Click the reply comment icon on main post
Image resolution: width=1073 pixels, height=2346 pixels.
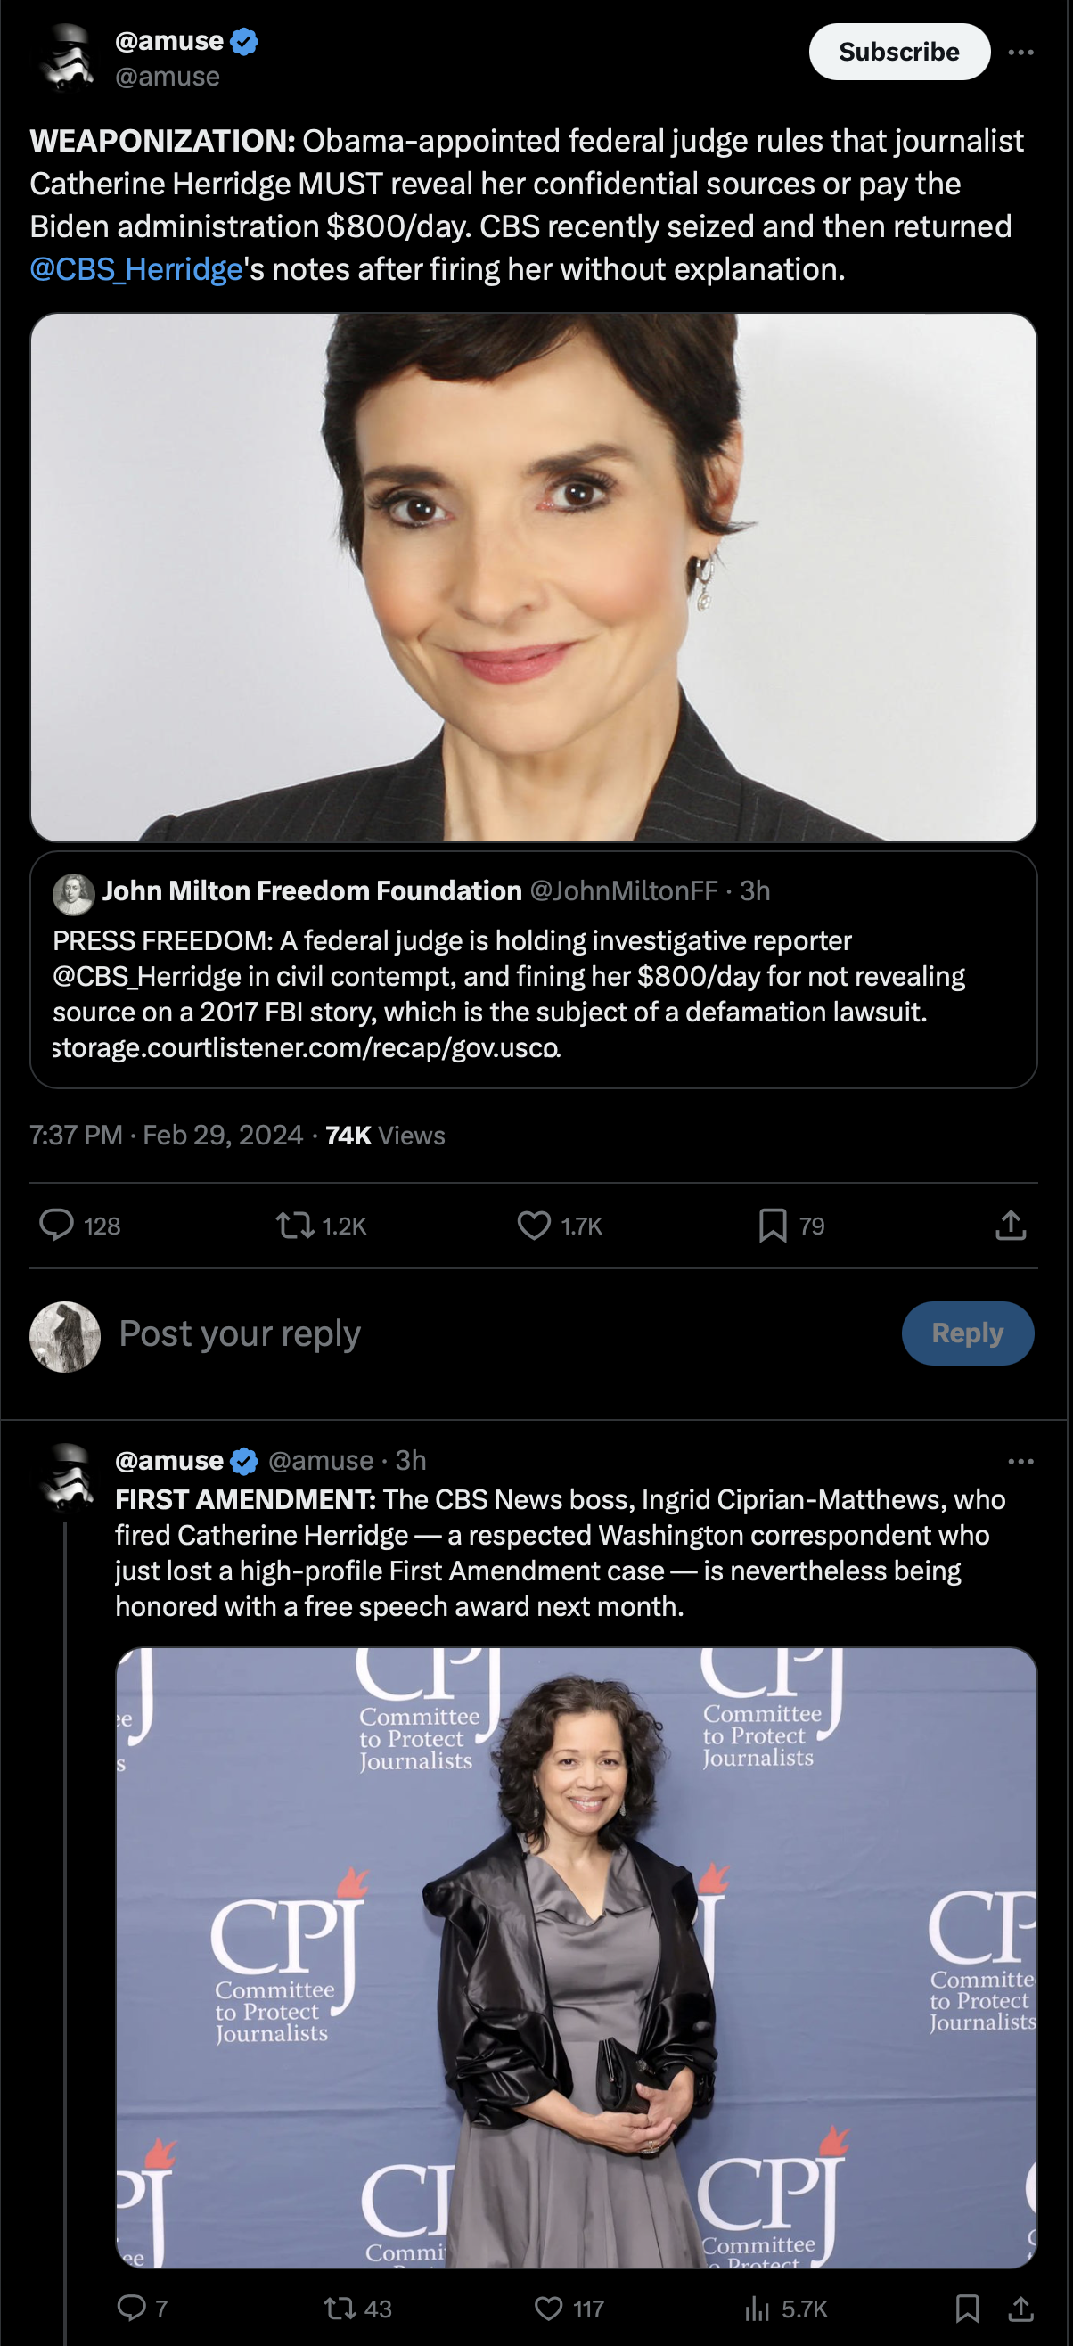[56, 1225]
